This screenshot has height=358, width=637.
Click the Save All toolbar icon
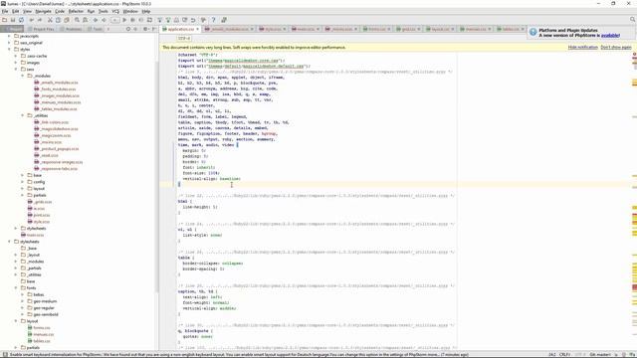(13, 20)
